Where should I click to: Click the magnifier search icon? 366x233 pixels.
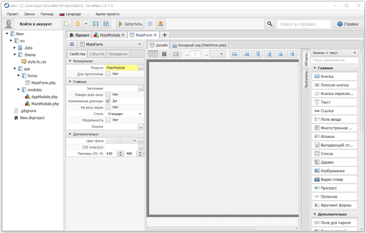(x=270, y=24)
